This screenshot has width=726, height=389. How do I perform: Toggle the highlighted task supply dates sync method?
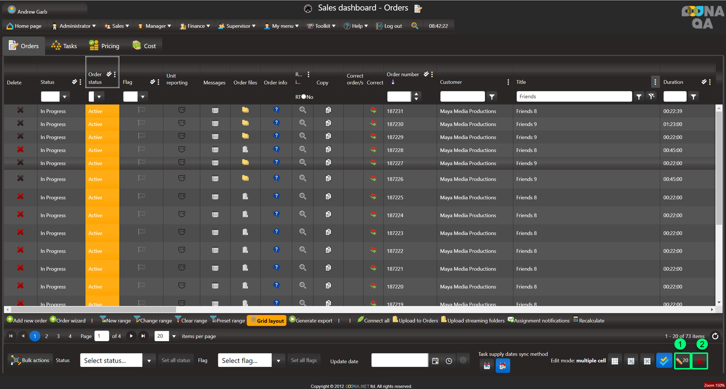coord(502,366)
